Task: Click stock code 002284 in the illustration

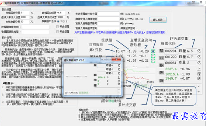Action: 171,51
